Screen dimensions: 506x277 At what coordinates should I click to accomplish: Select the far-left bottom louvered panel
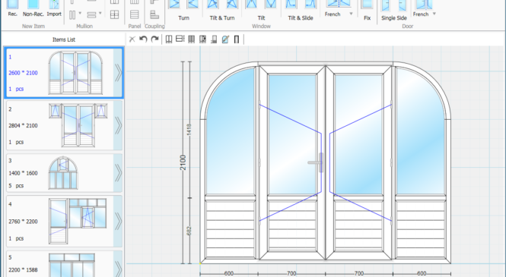230,229
